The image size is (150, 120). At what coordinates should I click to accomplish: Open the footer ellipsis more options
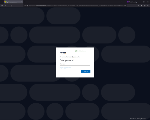148,119
